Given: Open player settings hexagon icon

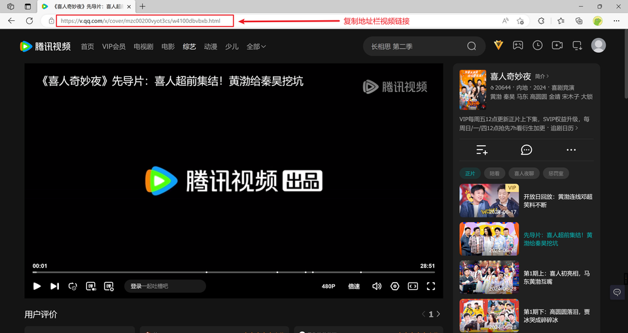Looking at the screenshot, I should click(x=395, y=286).
